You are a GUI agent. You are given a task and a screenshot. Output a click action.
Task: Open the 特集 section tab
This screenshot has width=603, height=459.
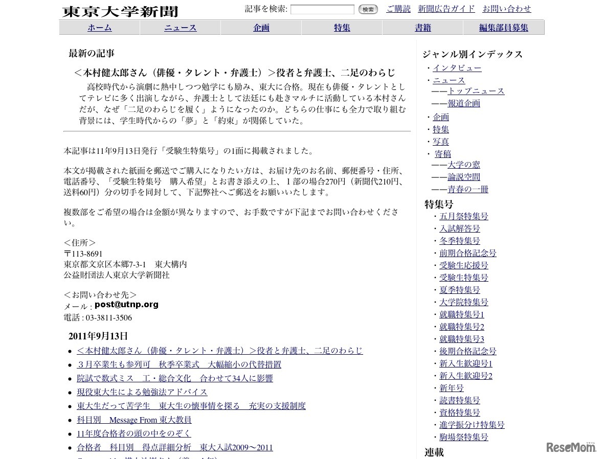coord(342,28)
